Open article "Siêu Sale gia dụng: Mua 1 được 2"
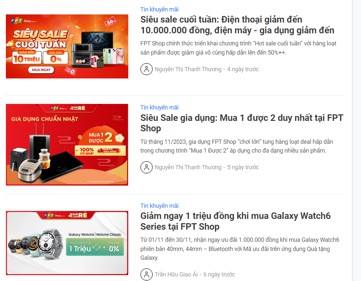Viewport: 361px width, 281px height. point(242,123)
